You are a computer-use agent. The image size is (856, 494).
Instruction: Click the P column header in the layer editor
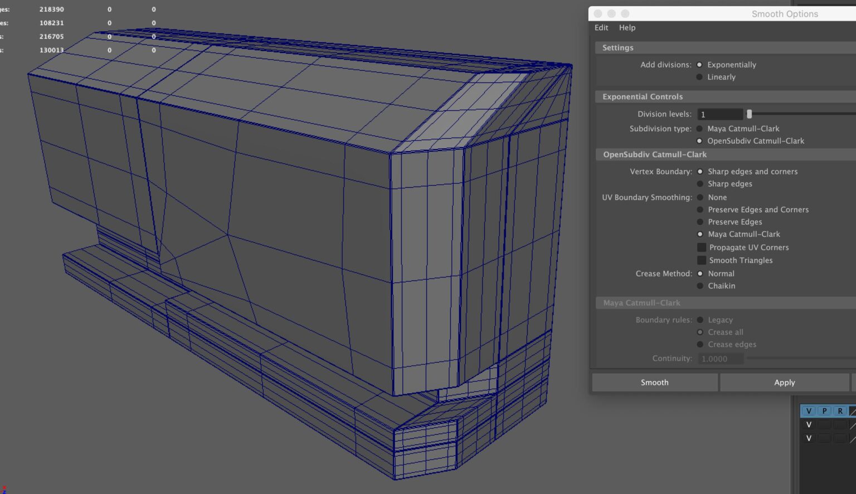coord(824,410)
